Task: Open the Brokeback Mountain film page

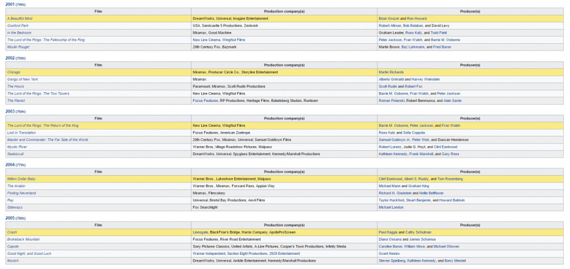Action: 23,239
